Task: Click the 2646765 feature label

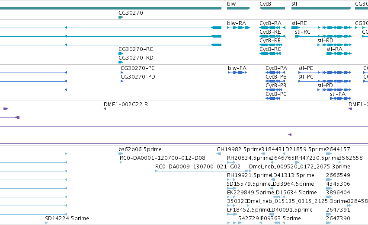Action: click(x=282, y=158)
